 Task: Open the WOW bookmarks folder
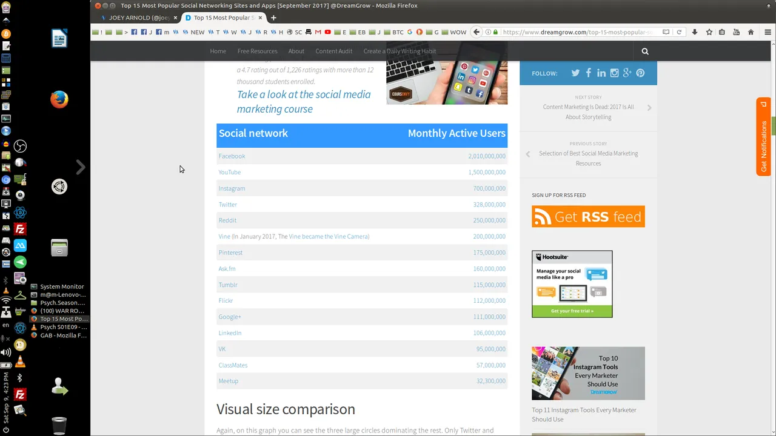click(x=454, y=32)
